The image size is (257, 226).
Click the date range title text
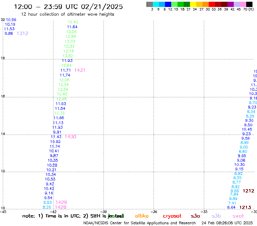tap(68, 7)
